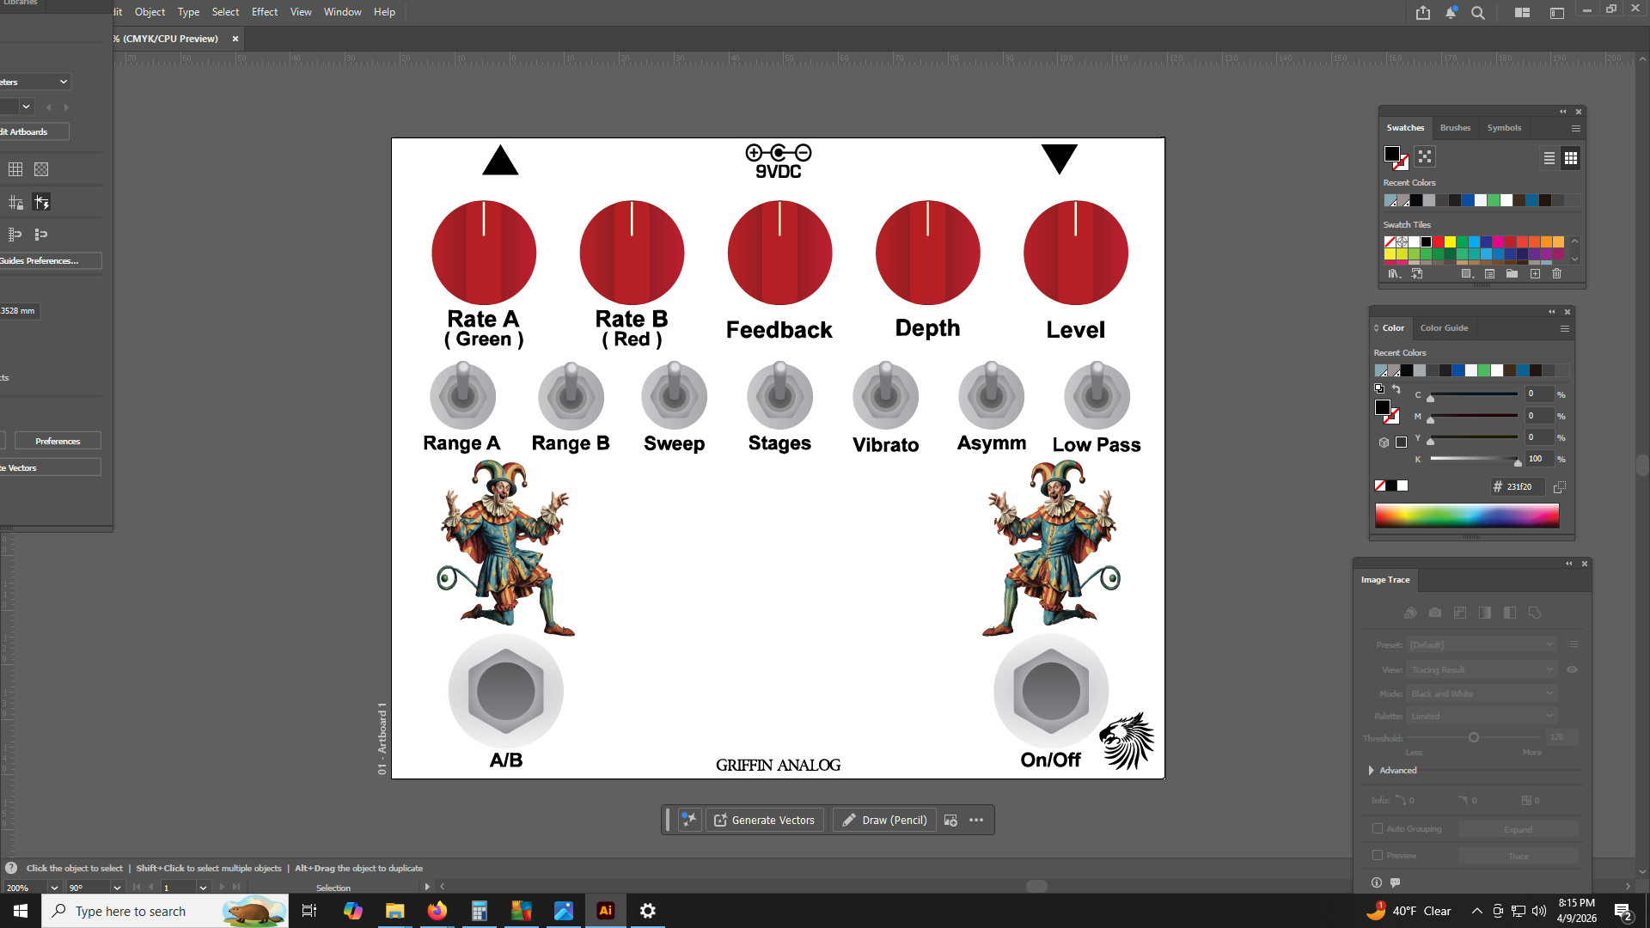The height and width of the screenshot is (928, 1650).
Task: Switch Swatches panel to list view
Action: [1549, 158]
